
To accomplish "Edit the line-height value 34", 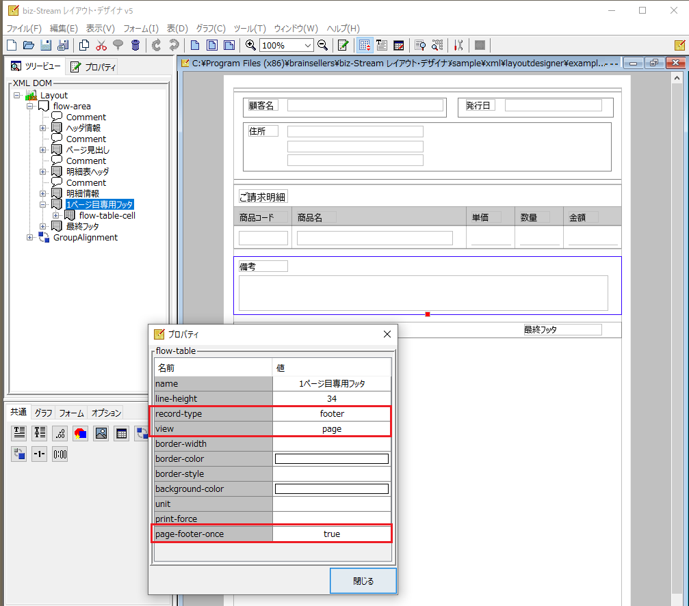I will tap(332, 398).
